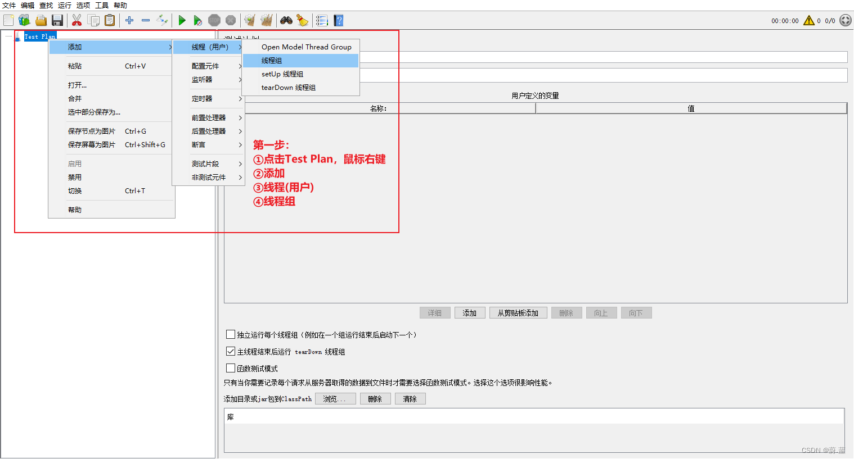Click the Toggle enable/disable toolbar icon
Image resolution: width=854 pixels, height=459 pixels.
point(162,21)
